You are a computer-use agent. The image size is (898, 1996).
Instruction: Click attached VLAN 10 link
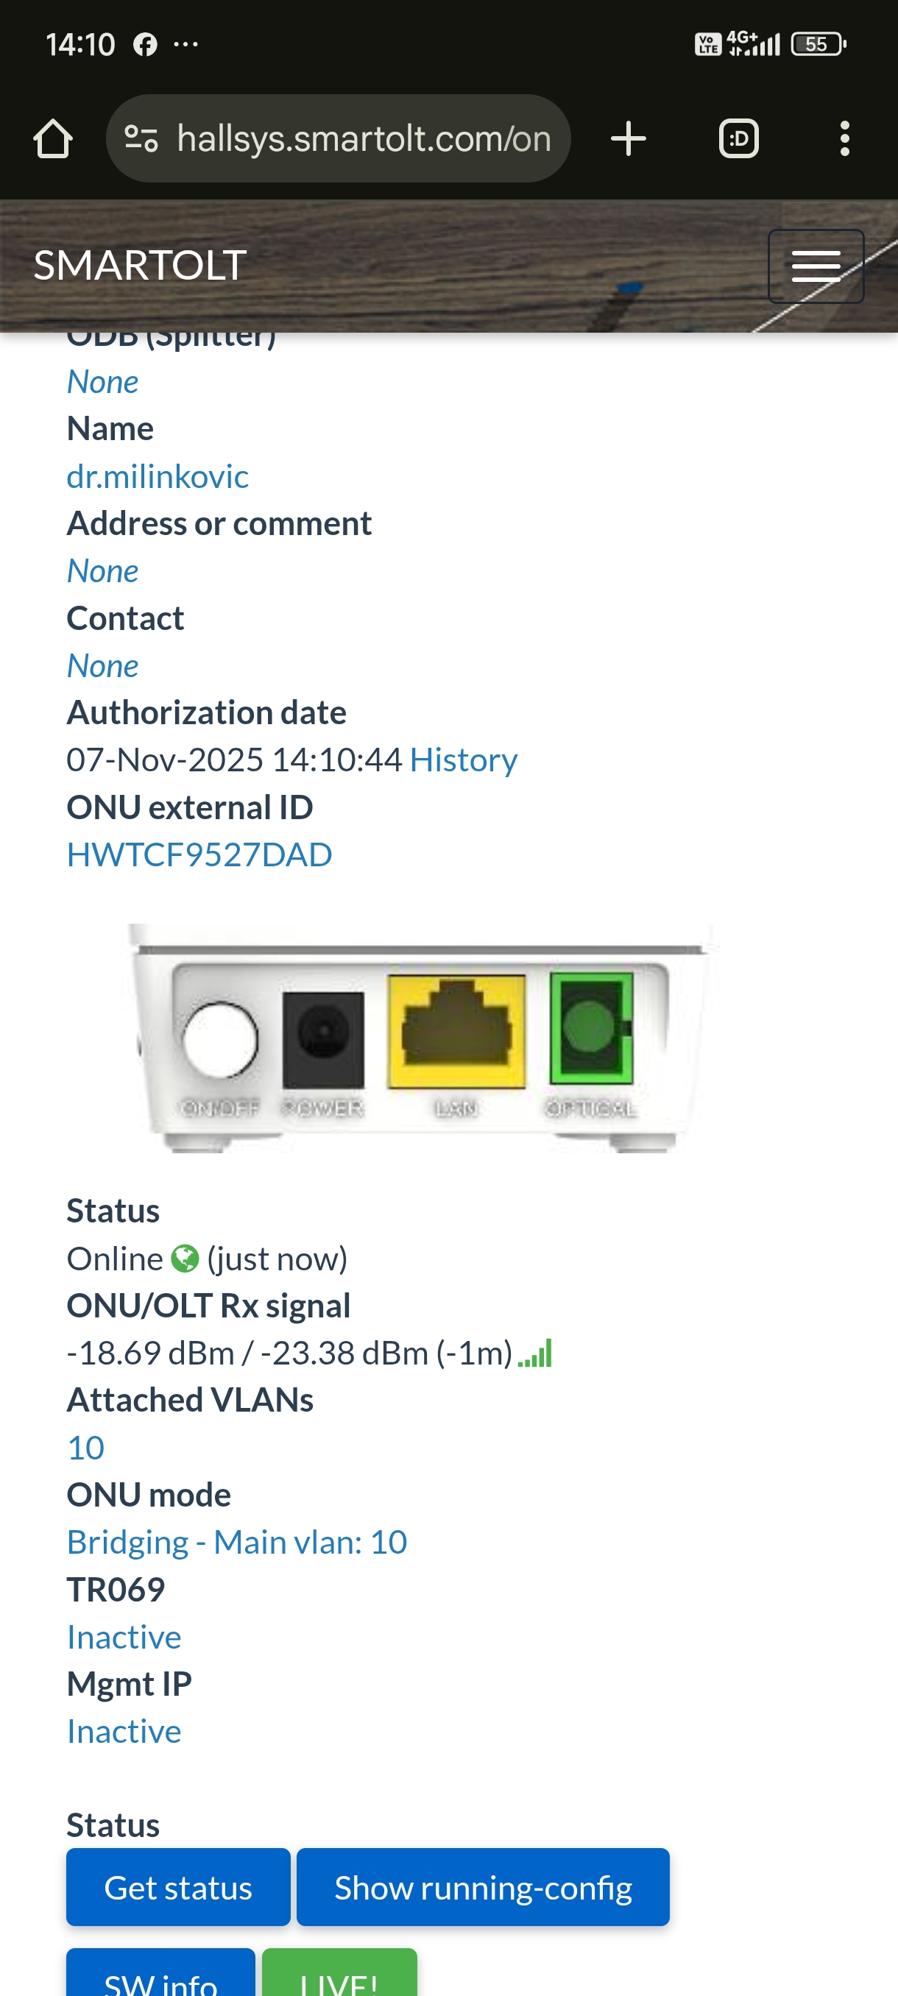[85, 1448]
